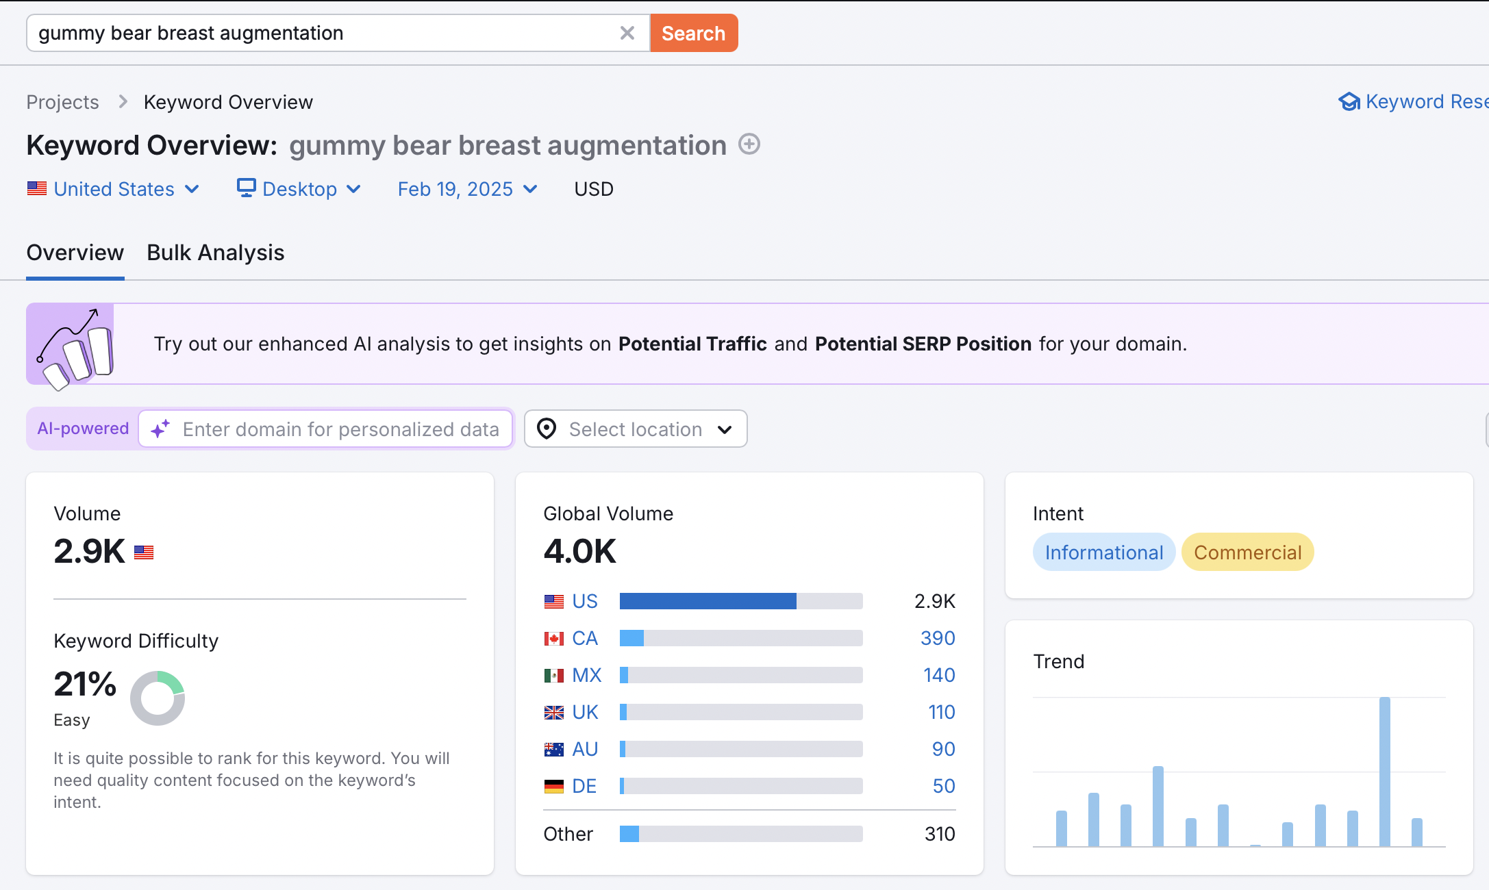
Task: Click the Desktop monitor icon
Action: pos(246,188)
